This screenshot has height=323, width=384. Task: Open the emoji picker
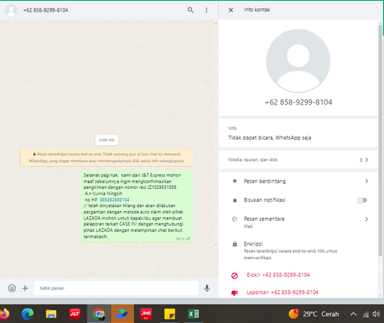coord(12,288)
